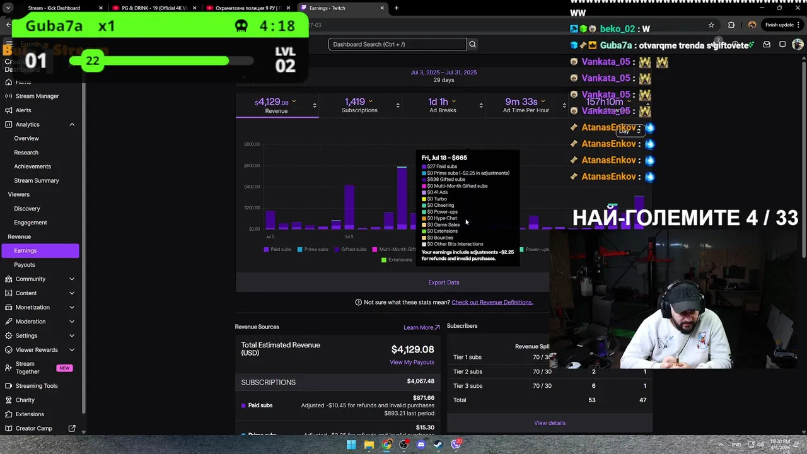Screen dimensions: 807x454
Task: Open the Subscriptions metric dropdown
Action: click(x=397, y=105)
